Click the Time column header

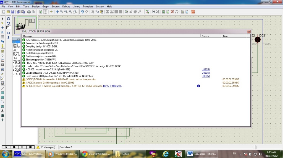click(234, 36)
